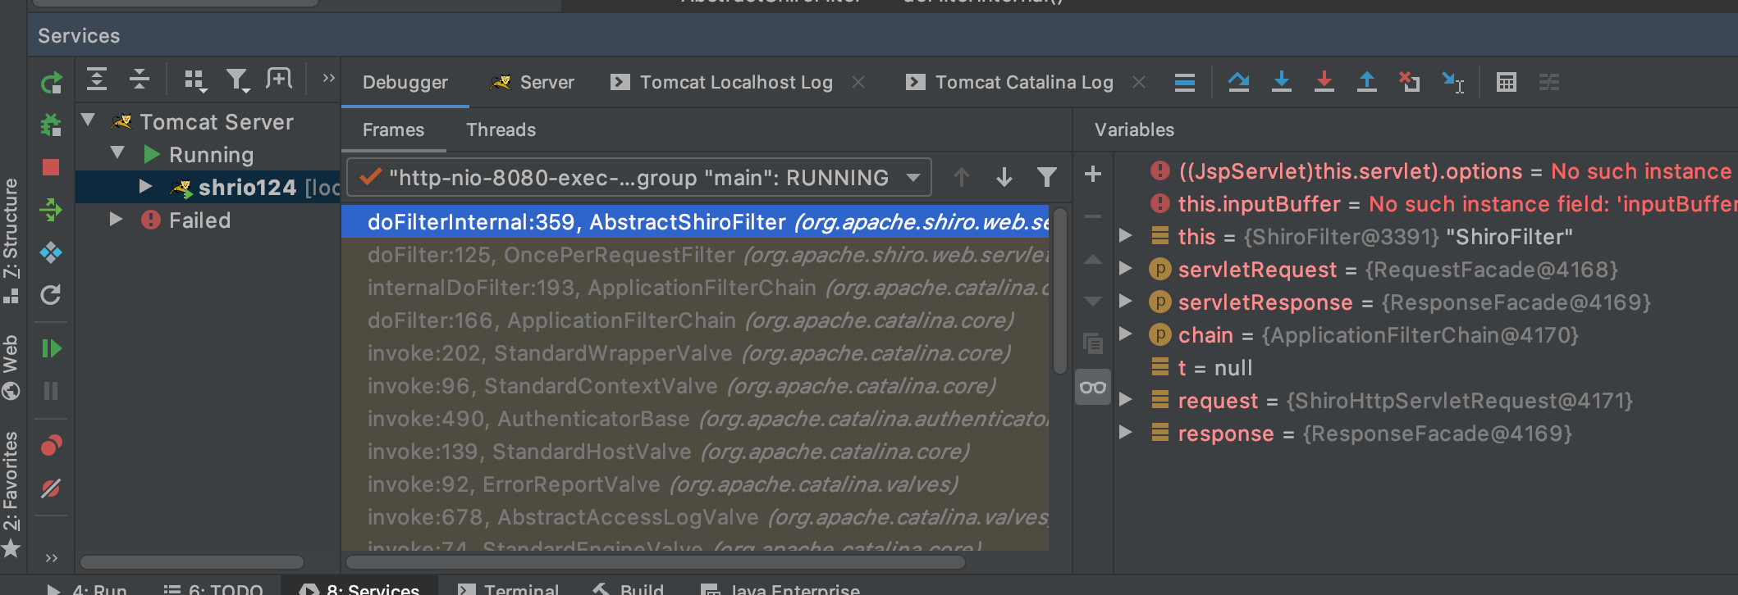The height and width of the screenshot is (595, 1738).
Task: Click the Rerun server icon
Action: 51,83
